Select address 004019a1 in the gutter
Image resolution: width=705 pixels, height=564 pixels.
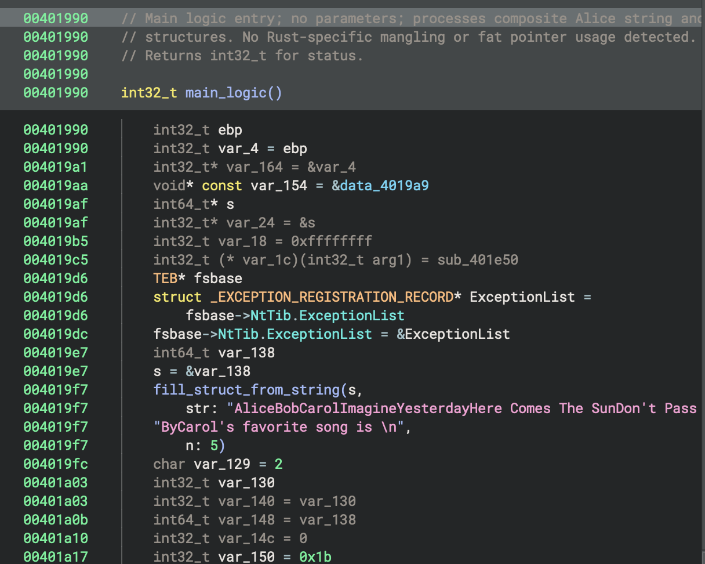[x=56, y=167]
